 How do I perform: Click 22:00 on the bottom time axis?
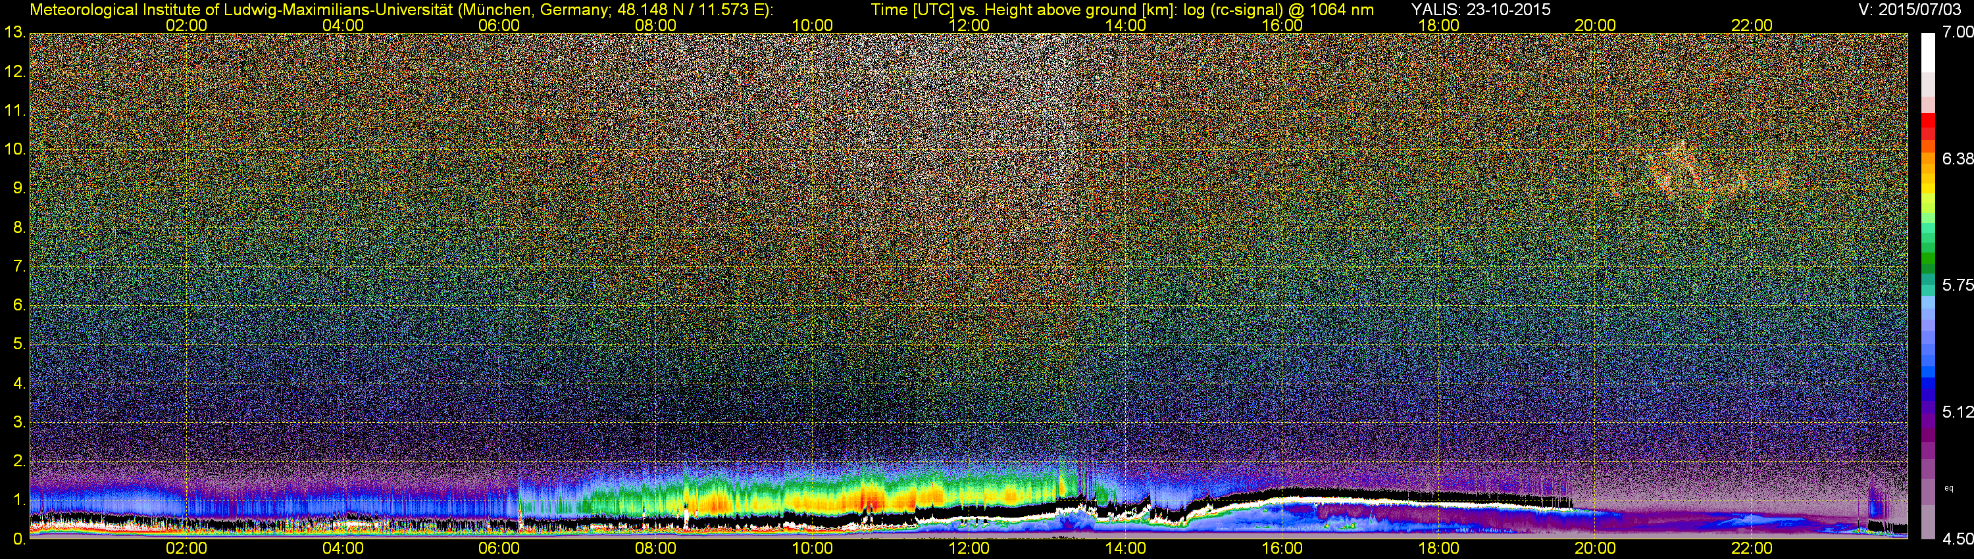[x=1752, y=548]
